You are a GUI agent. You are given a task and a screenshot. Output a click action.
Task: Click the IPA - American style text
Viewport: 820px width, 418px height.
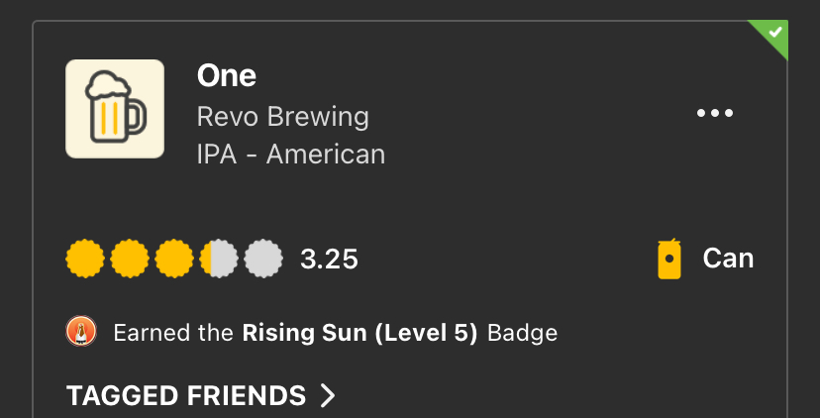[291, 155]
